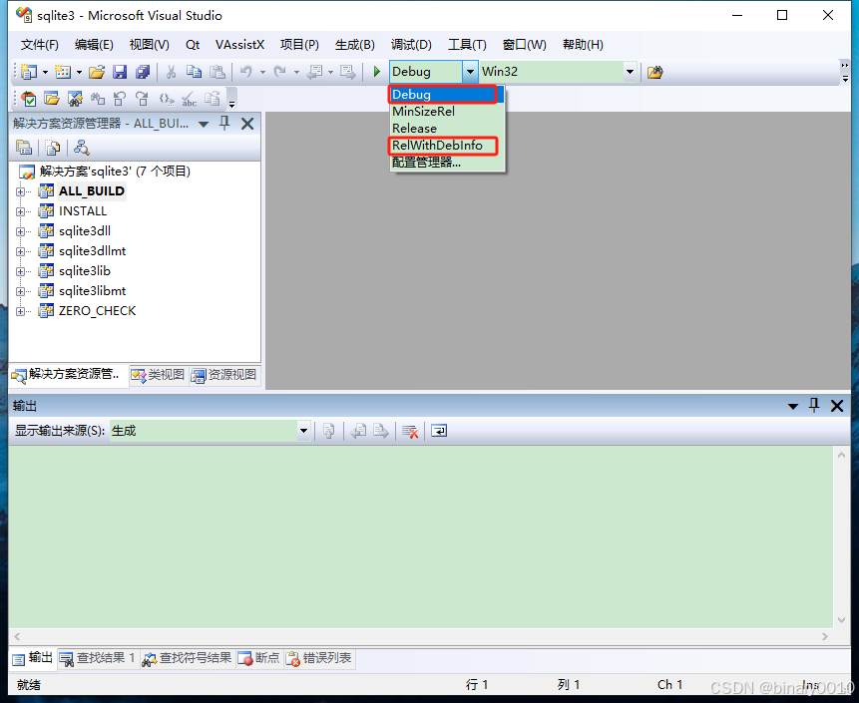859x703 pixels.
Task: Click the Show All Files icon in Solution Explorer
Action: point(53,148)
